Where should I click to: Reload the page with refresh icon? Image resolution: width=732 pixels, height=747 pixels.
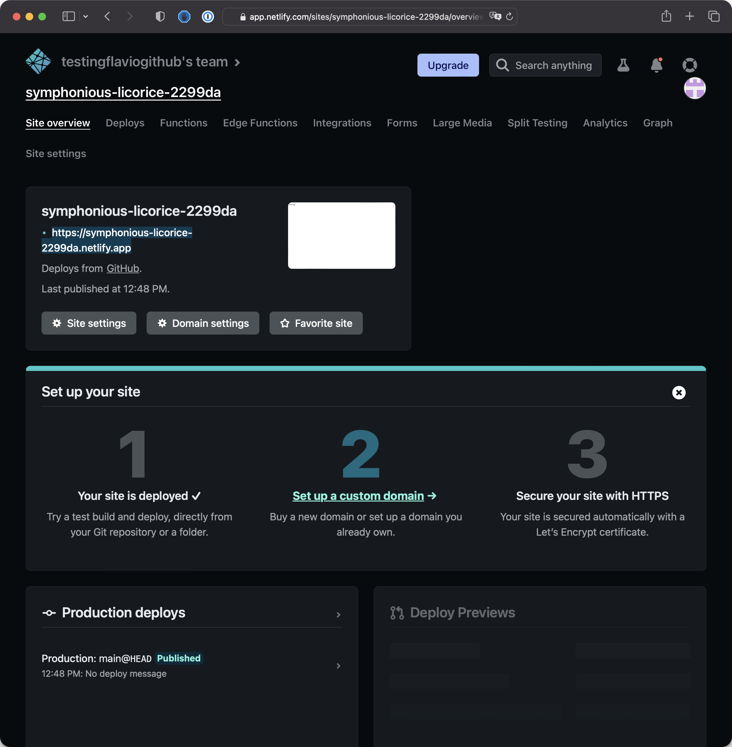509,17
